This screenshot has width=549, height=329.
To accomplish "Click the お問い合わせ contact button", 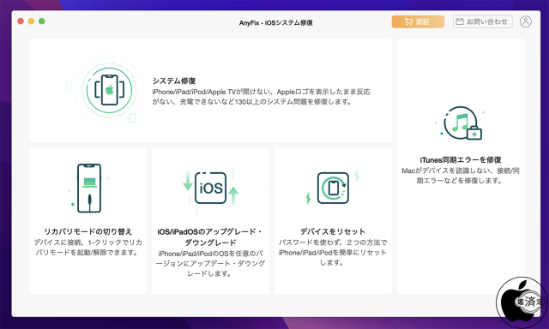I will point(483,21).
